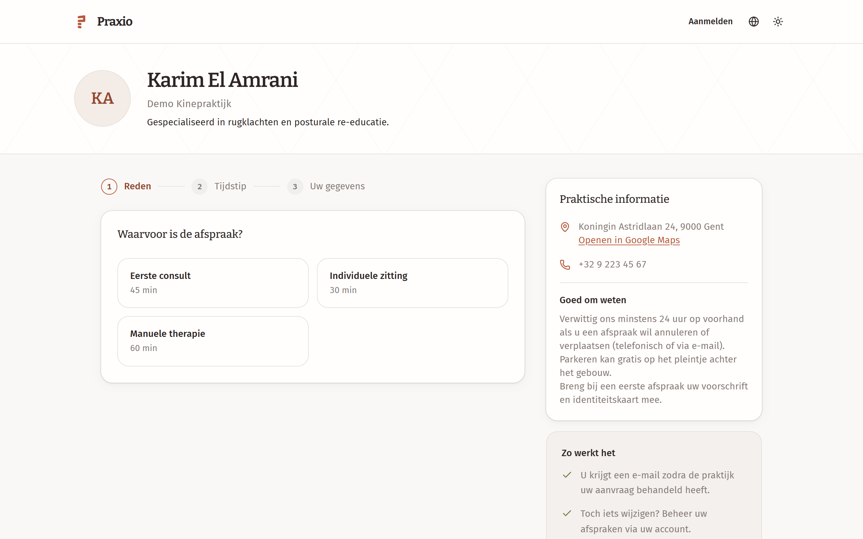This screenshot has width=863, height=539.
Task: Click the Goed om weten heading
Action: point(592,300)
